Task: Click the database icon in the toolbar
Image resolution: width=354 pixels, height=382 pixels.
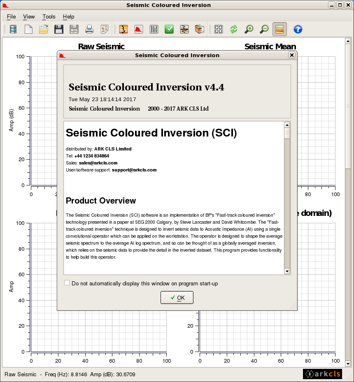Action: tap(13, 29)
